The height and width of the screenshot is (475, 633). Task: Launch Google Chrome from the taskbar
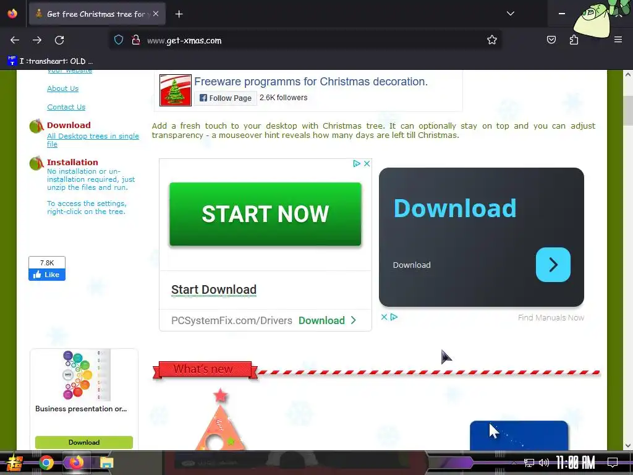(x=46, y=463)
